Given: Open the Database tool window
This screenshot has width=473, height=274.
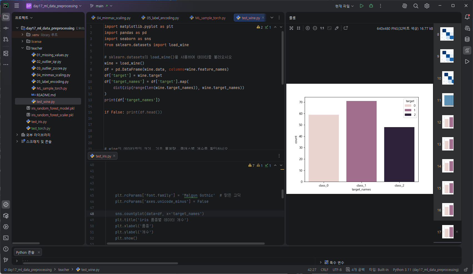Looking at the screenshot, I should [467, 39].
